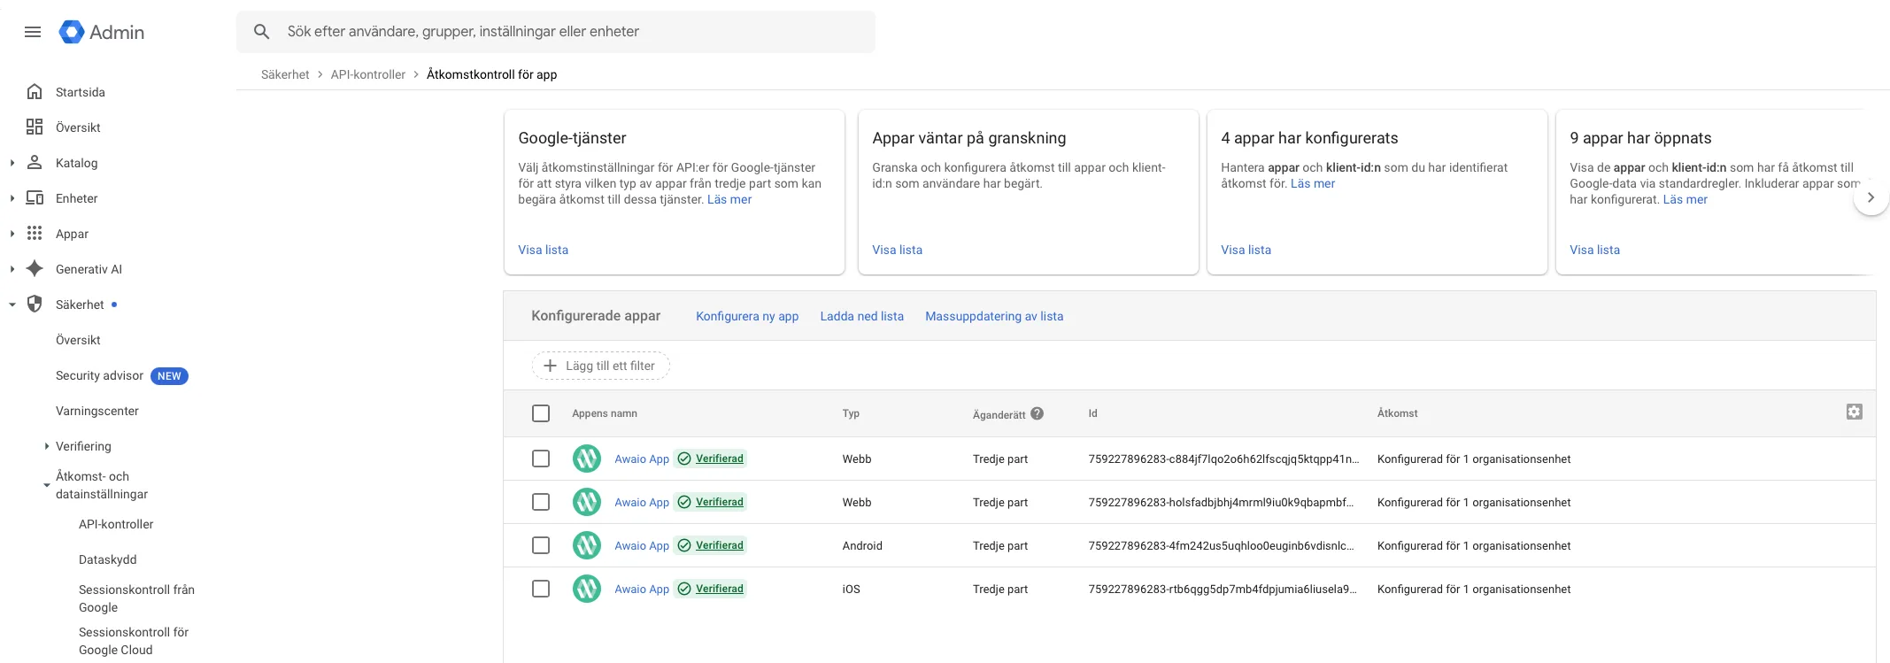Click the plus icon for adding a filter
Viewport: 1890px width, 663px height.
point(550,366)
